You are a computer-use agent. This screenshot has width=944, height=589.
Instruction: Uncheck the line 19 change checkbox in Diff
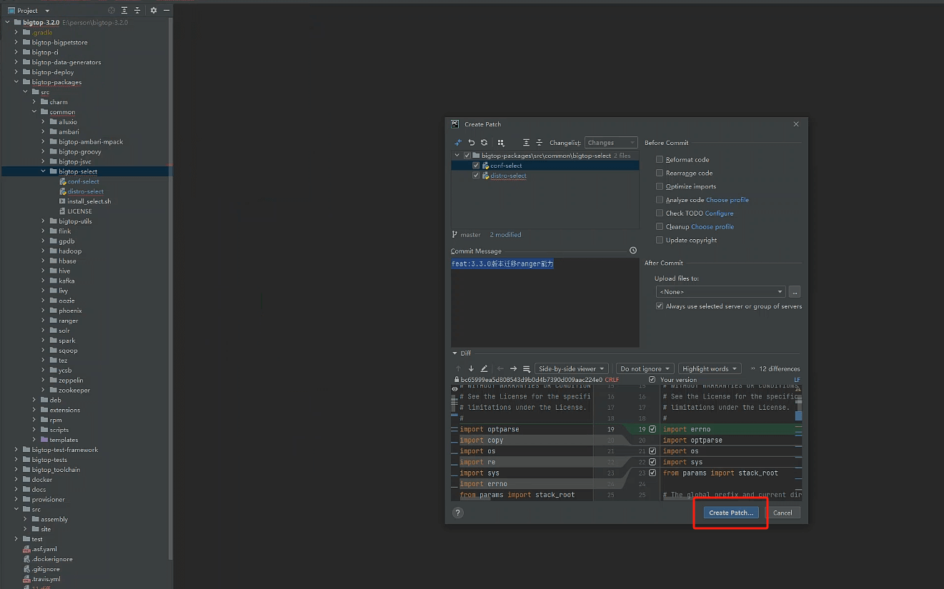point(652,429)
